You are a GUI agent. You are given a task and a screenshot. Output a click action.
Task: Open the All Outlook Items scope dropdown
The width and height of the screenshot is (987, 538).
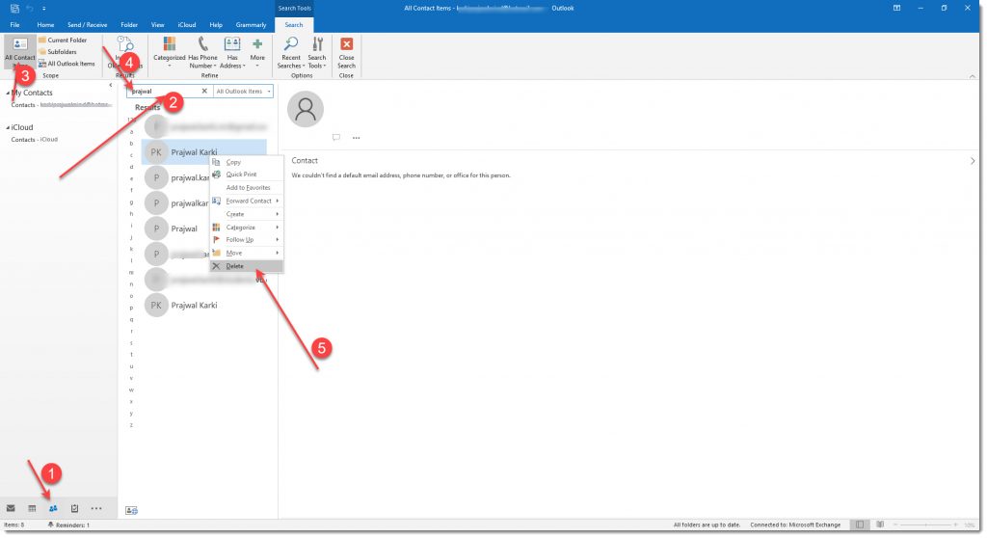(x=244, y=92)
